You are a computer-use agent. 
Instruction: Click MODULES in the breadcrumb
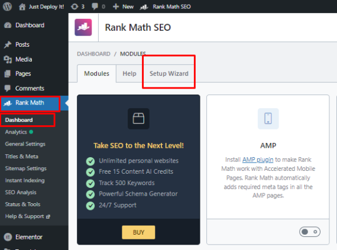click(x=133, y=54)
